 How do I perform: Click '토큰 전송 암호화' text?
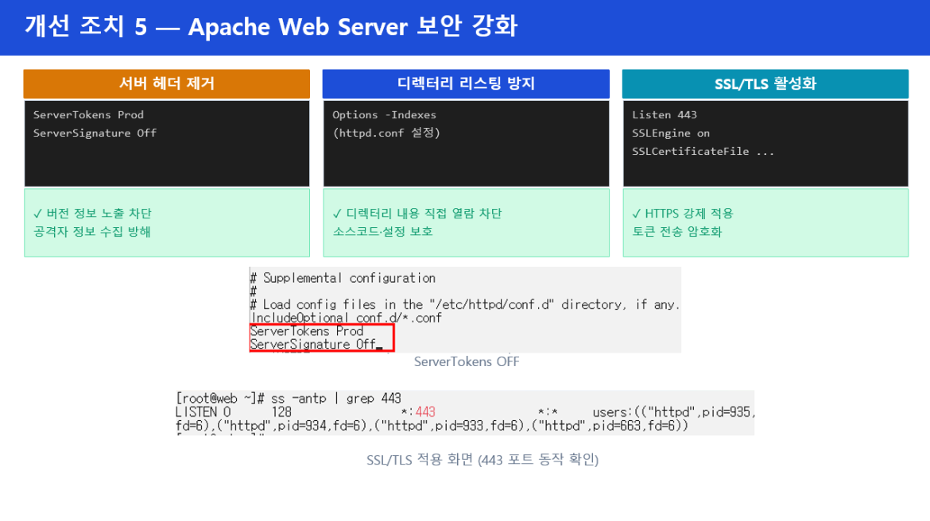tap(676, 232)
